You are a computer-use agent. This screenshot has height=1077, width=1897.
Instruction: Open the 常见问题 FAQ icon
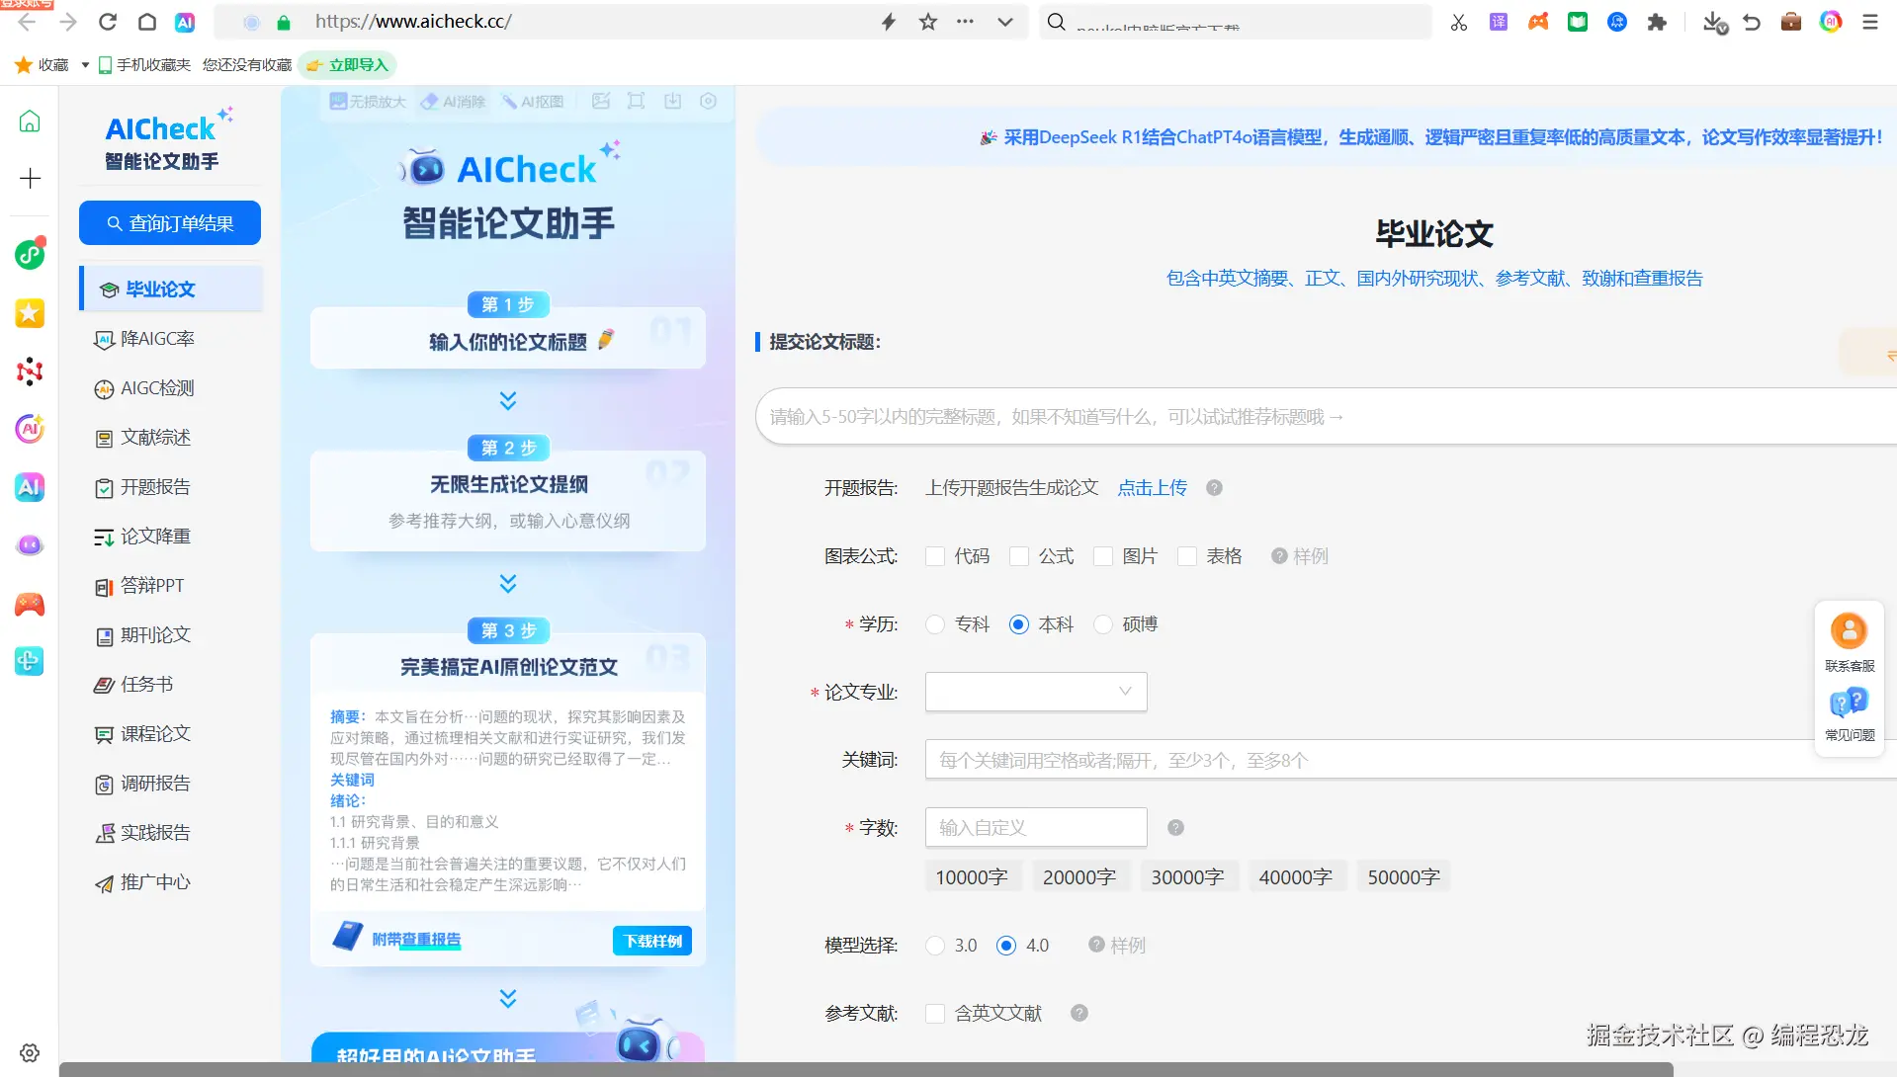click(1849, 714)
